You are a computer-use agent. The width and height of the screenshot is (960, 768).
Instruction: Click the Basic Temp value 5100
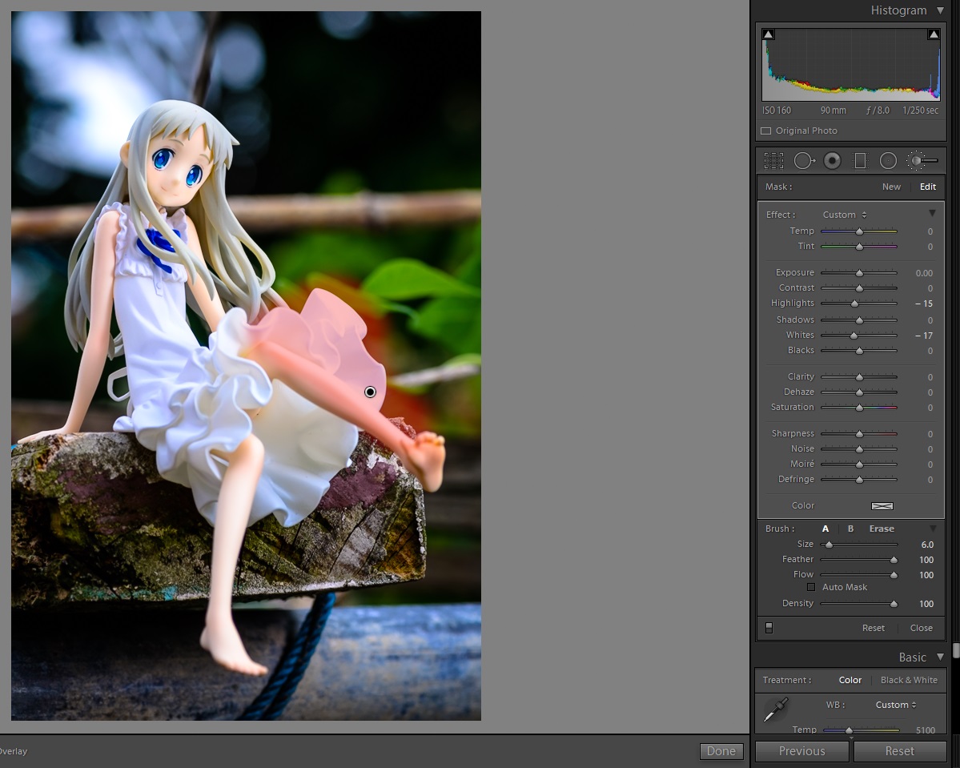925,730
